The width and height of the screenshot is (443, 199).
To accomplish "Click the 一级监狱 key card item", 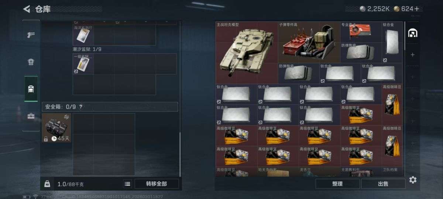I will click(83, 64).
